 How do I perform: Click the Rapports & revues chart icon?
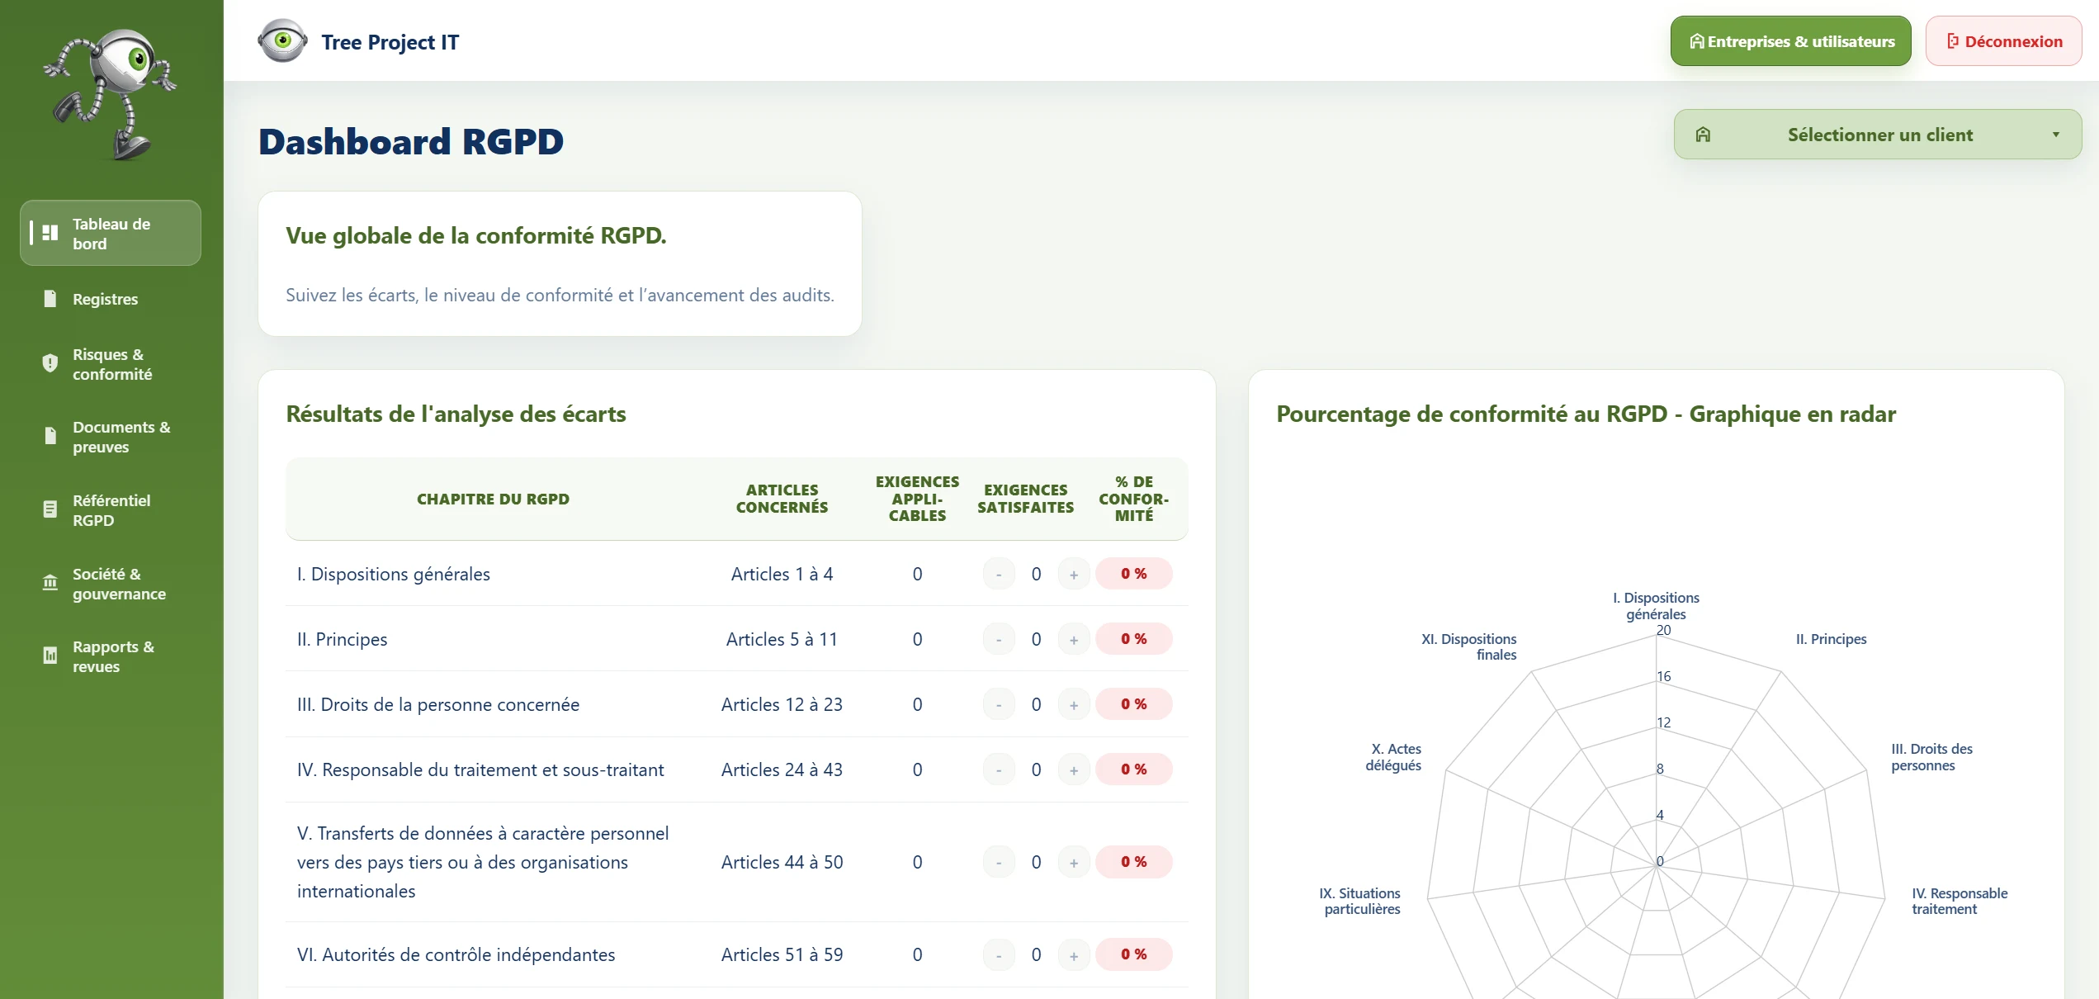(50, 656)
